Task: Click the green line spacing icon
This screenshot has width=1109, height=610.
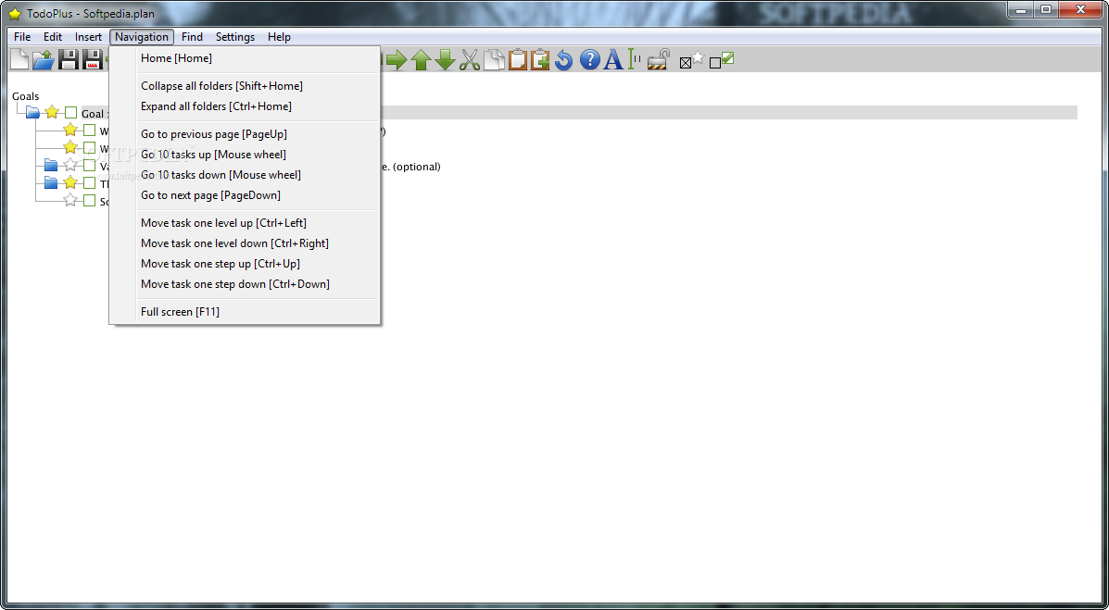Action: pyautogui.click(x=635, y=60)
